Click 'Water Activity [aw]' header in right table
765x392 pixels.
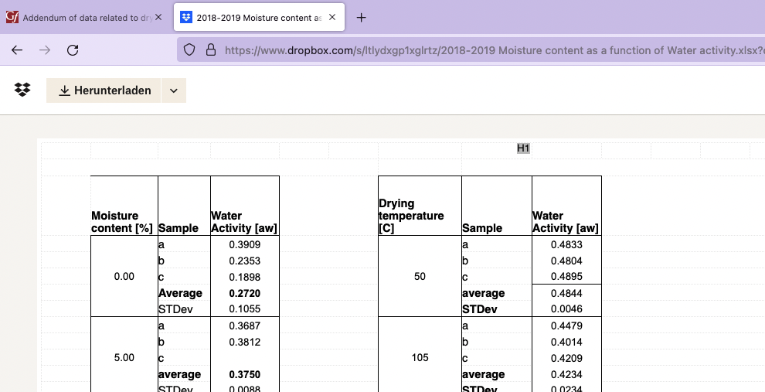click(x=565, y=222)
